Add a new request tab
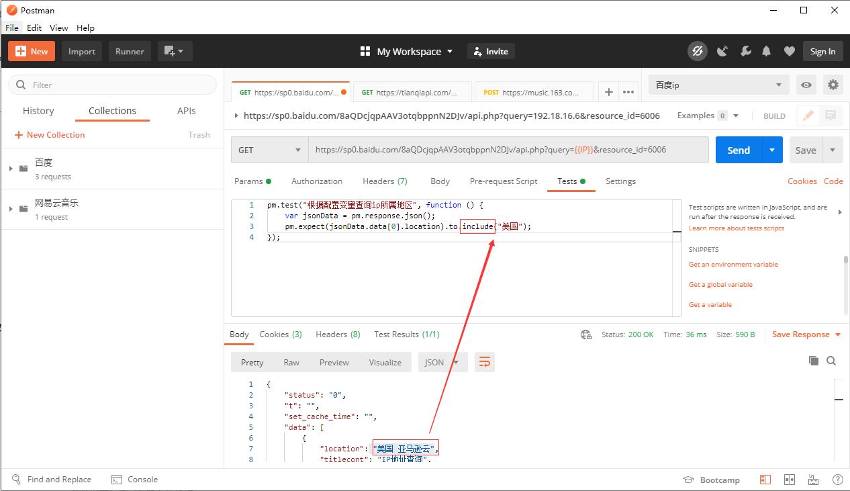The width and height of the screenshot is (850, 491). coord(608,92)
